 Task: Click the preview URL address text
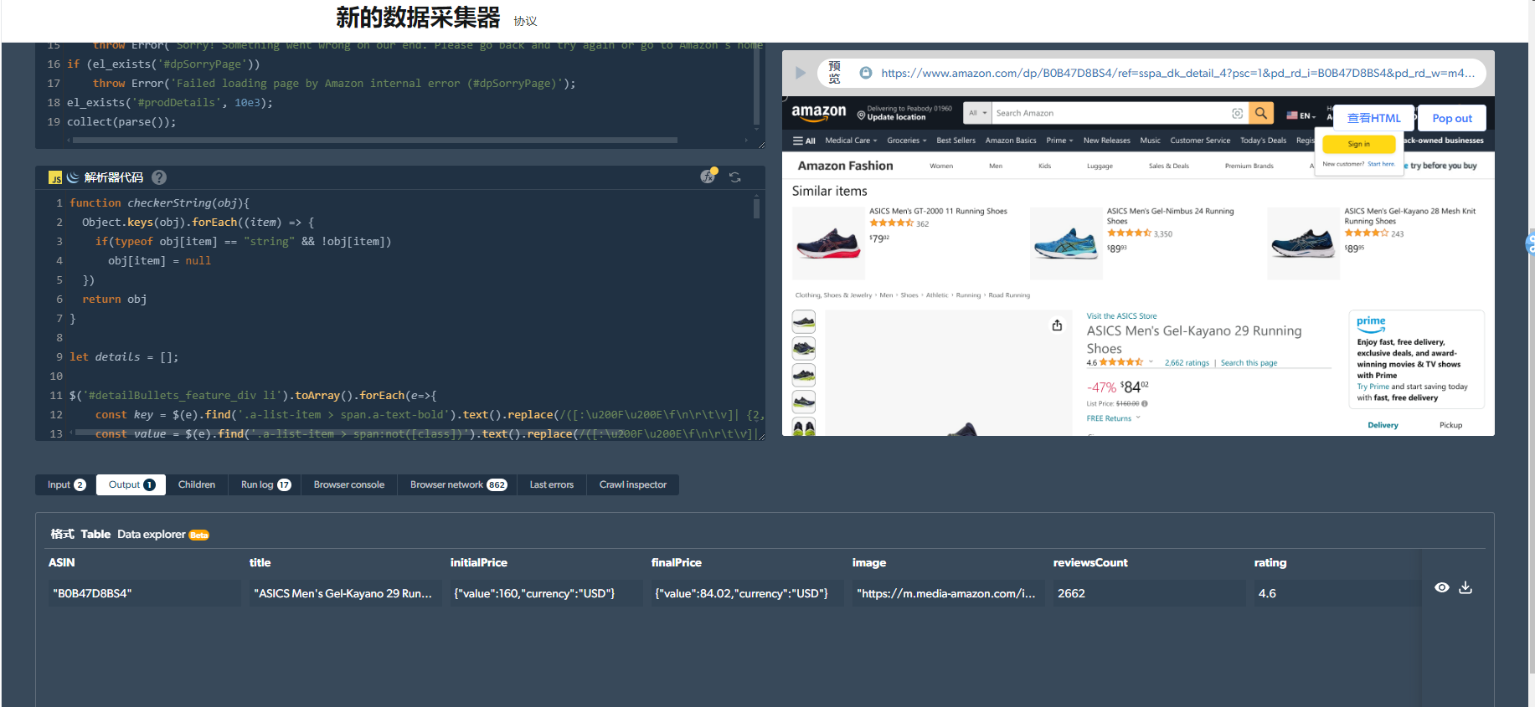coord(1177,73)
